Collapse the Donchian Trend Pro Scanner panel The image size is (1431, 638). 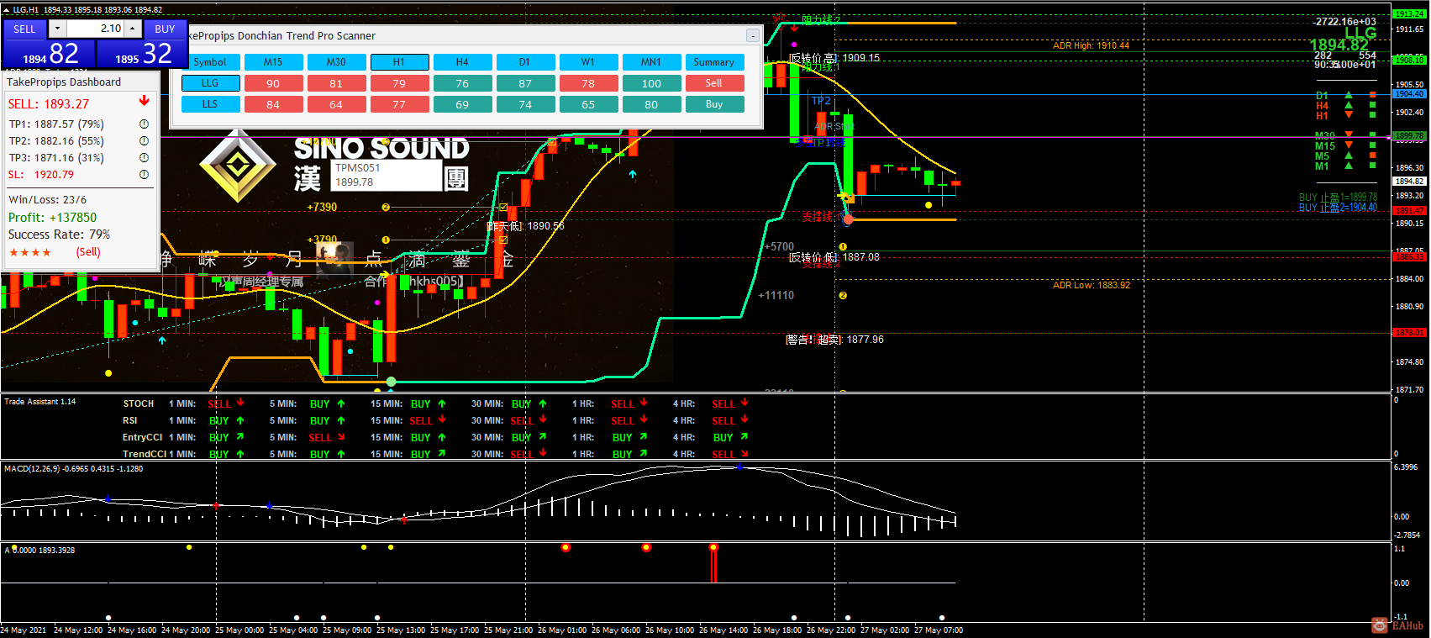753,35
